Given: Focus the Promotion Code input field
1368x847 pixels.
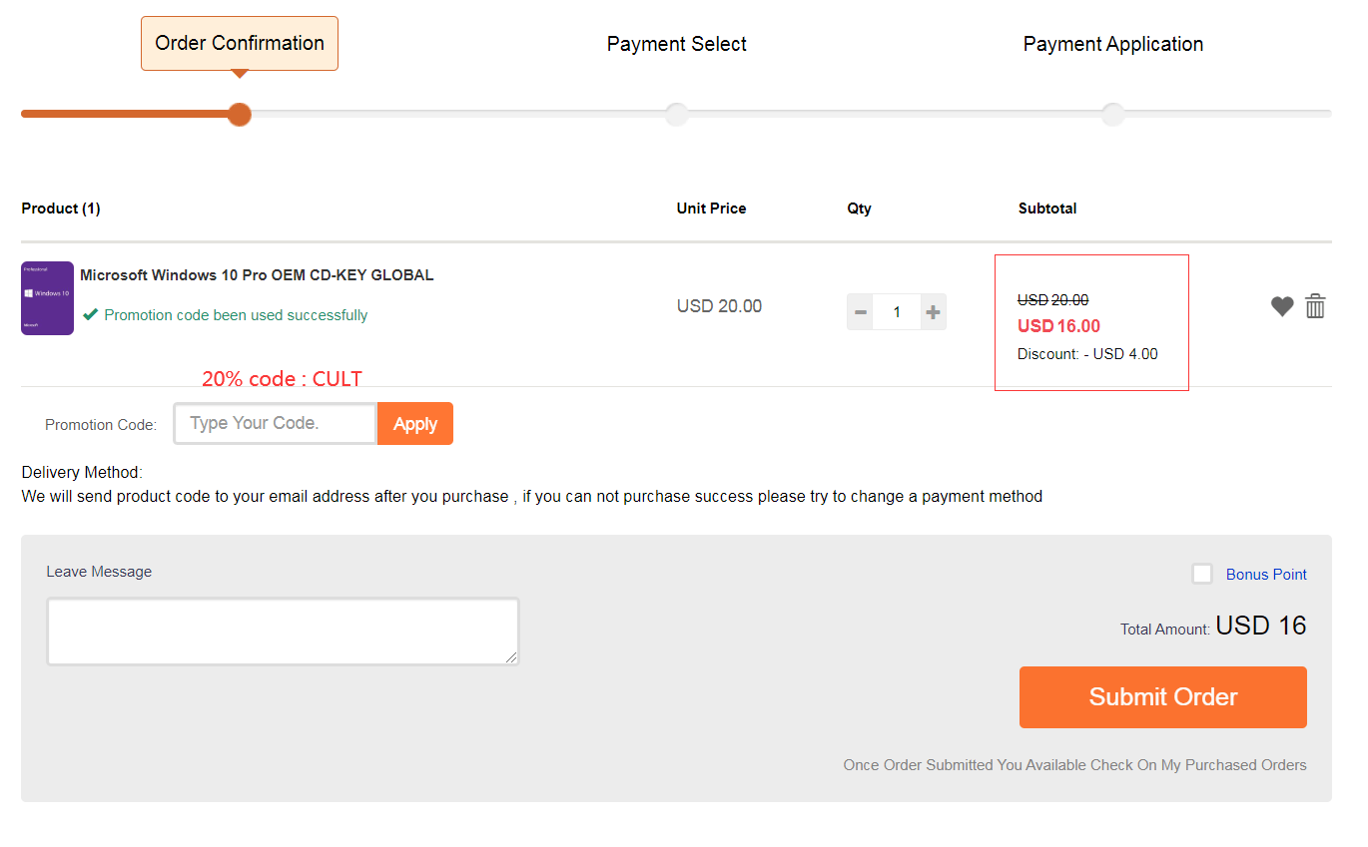Looking at the screenshot, I should (275, 423).
